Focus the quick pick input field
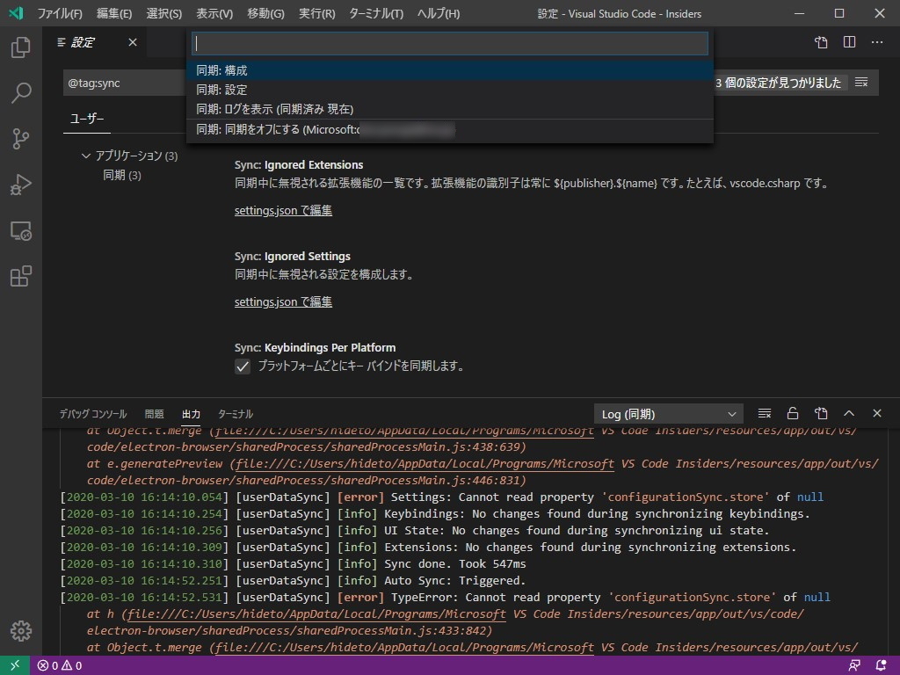Viewport: 900px width, 675px height. coord(450,44)
